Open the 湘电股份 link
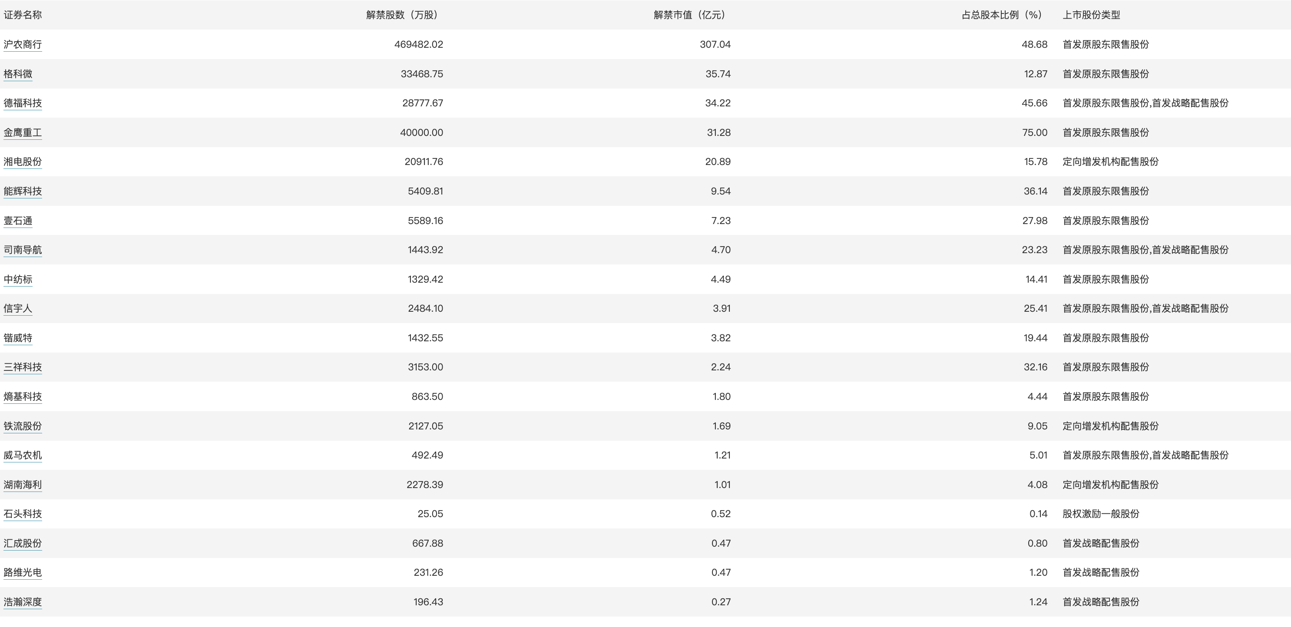1291x627 pixels. pos(23,162)
